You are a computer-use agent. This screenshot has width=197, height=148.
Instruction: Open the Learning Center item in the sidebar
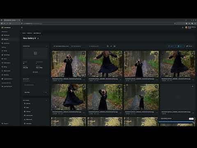[x=9, y=86]
